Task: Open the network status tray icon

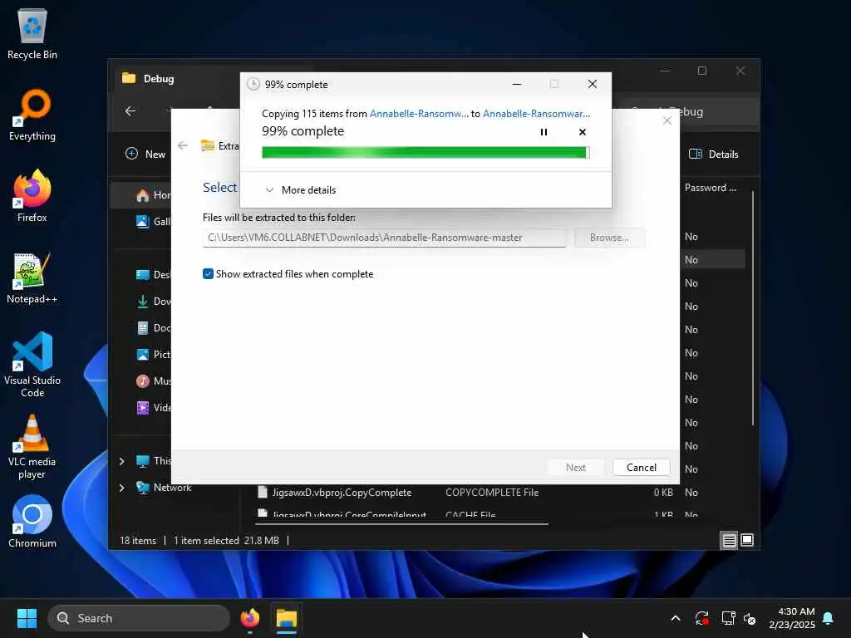Action: (x=728, y=618)
